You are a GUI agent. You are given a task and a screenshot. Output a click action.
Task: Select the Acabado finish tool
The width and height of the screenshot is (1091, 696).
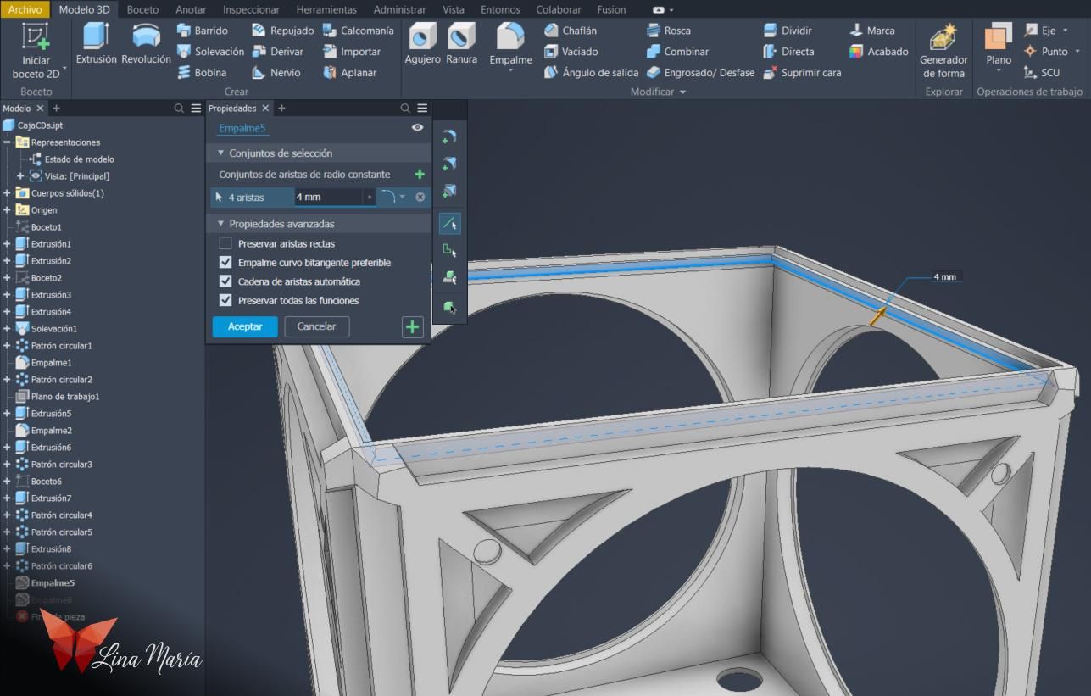[x=879, y=52]
